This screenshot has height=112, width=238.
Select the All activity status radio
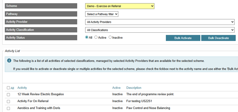[x=87, y=38]
